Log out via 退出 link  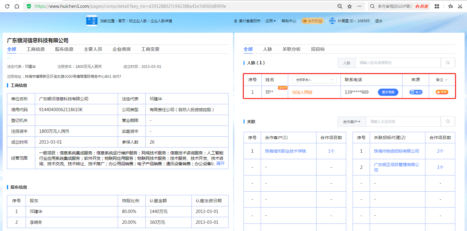point(378,21)
